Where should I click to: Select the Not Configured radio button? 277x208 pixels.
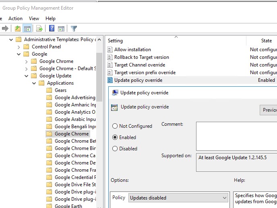[x=115, y=126]
